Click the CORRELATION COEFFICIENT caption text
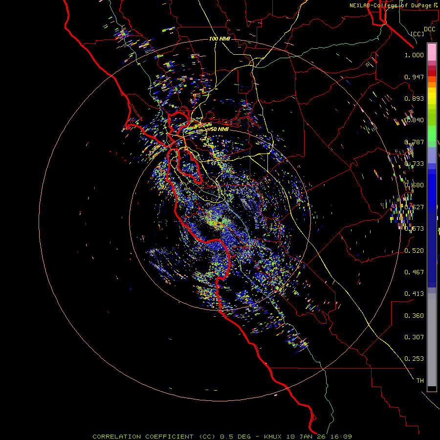 point(143,437)
